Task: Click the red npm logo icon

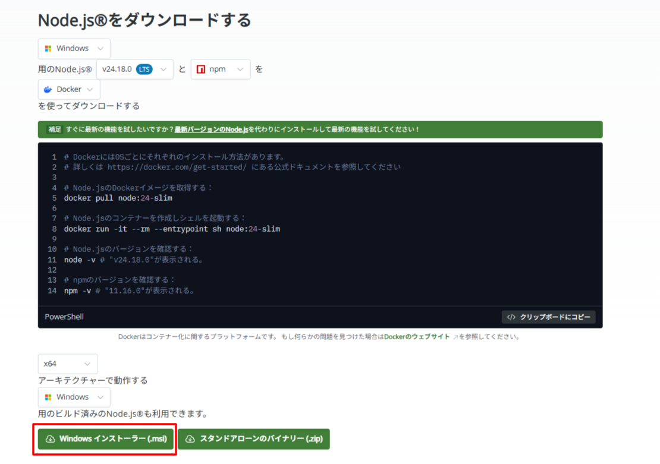Action: (x=201, y=70)
